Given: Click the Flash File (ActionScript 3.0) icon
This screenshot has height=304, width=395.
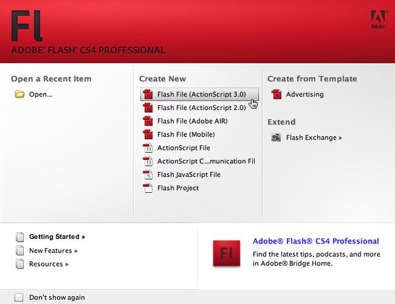Looking at the screenshot, I should click(147, 94).
